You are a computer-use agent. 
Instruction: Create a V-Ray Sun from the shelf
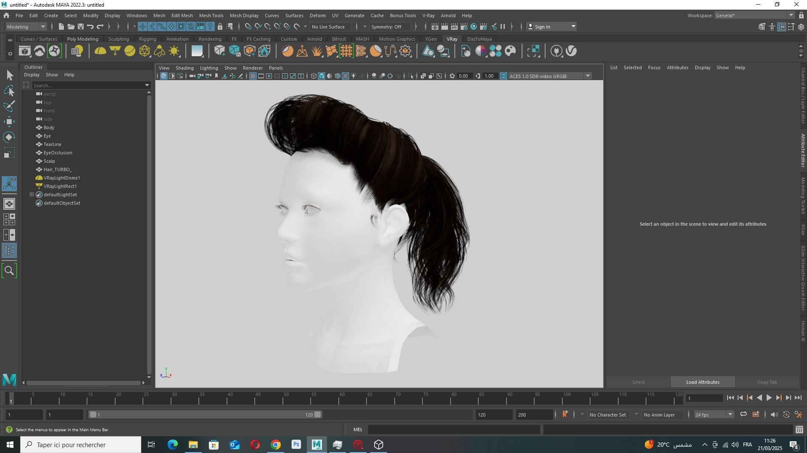pyautogui.click(x=174, y=51)
